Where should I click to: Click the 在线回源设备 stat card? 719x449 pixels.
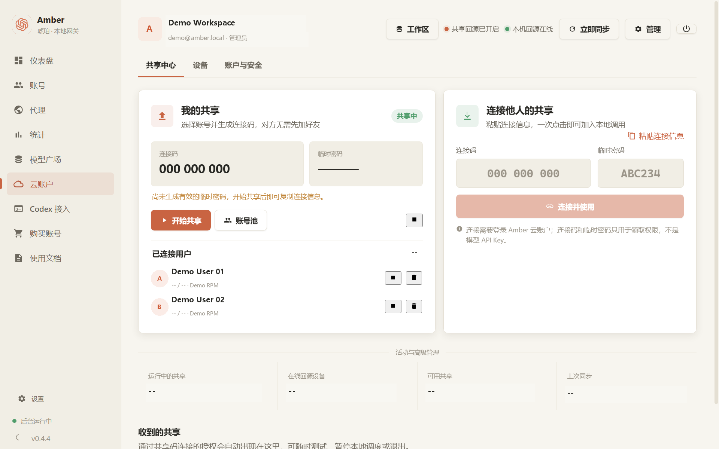[x=348, y=386]
